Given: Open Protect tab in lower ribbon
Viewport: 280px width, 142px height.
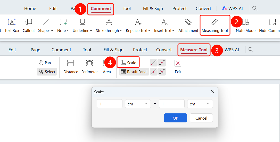Looking at the screenshot, I should (140, 49).
